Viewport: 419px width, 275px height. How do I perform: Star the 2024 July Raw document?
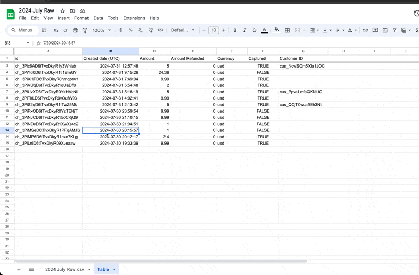pyautogui.click(x=62, y=11)
